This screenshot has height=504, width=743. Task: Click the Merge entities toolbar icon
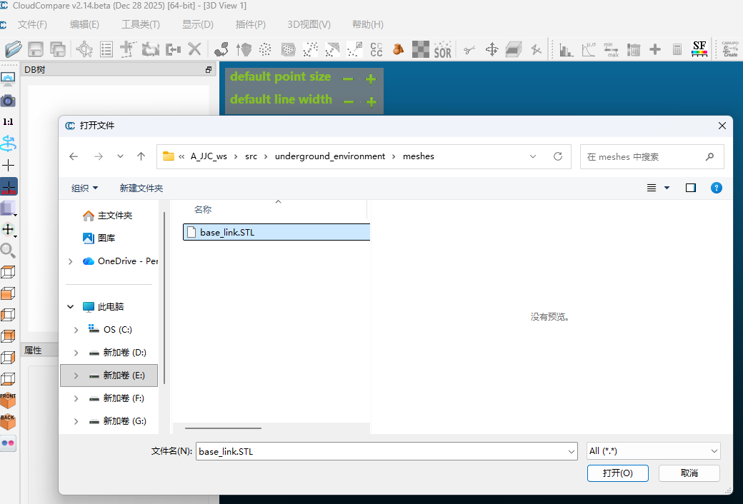(x=173, y=49)
